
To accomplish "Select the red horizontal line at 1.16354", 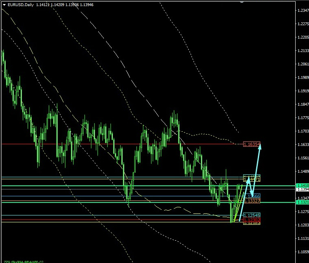I will [122, 144].
